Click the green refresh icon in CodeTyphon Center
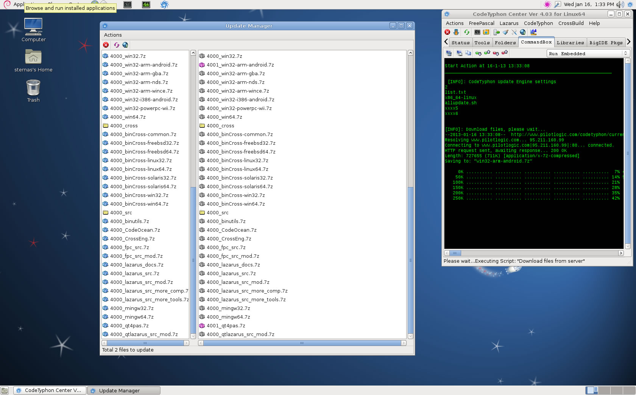The width and height of the screenshot is (636, 395). [466, 32]
